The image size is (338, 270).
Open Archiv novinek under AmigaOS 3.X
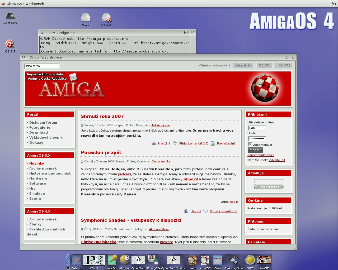pyautogui.click(x=43, y=168)
